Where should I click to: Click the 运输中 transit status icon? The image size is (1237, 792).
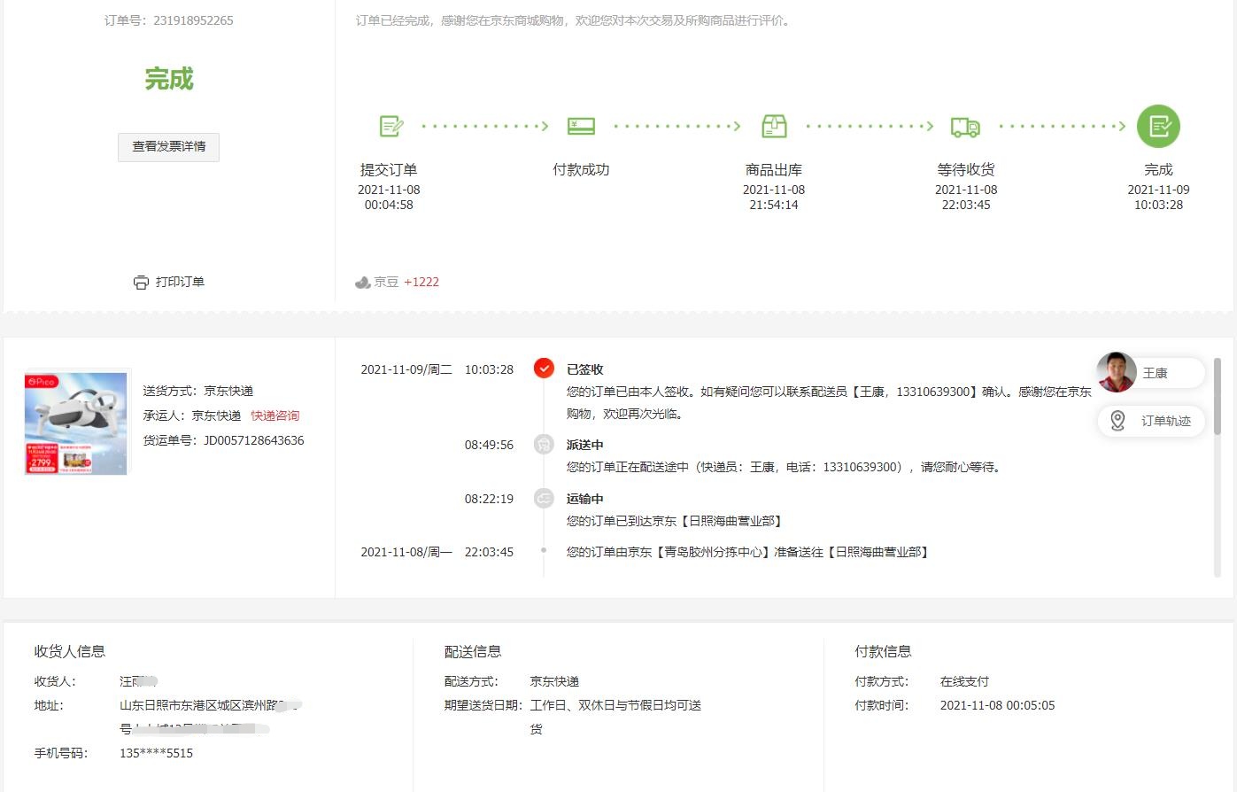click(544, 499)
